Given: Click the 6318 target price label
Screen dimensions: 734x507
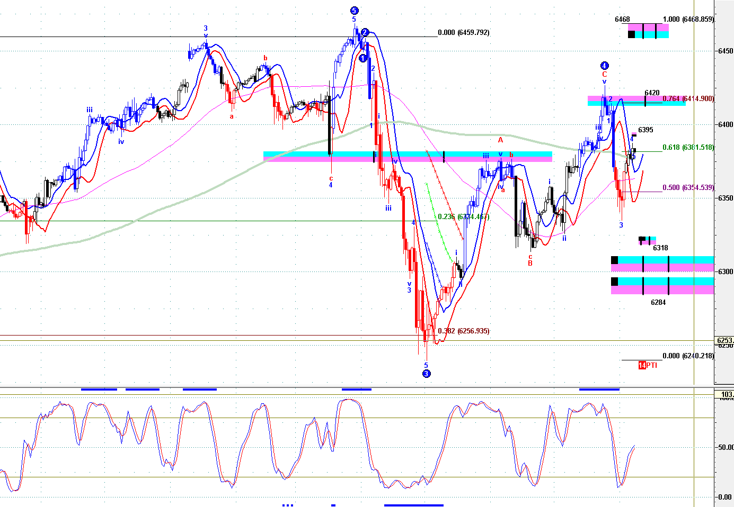Looking at the screenshot, I should (660, 248).
